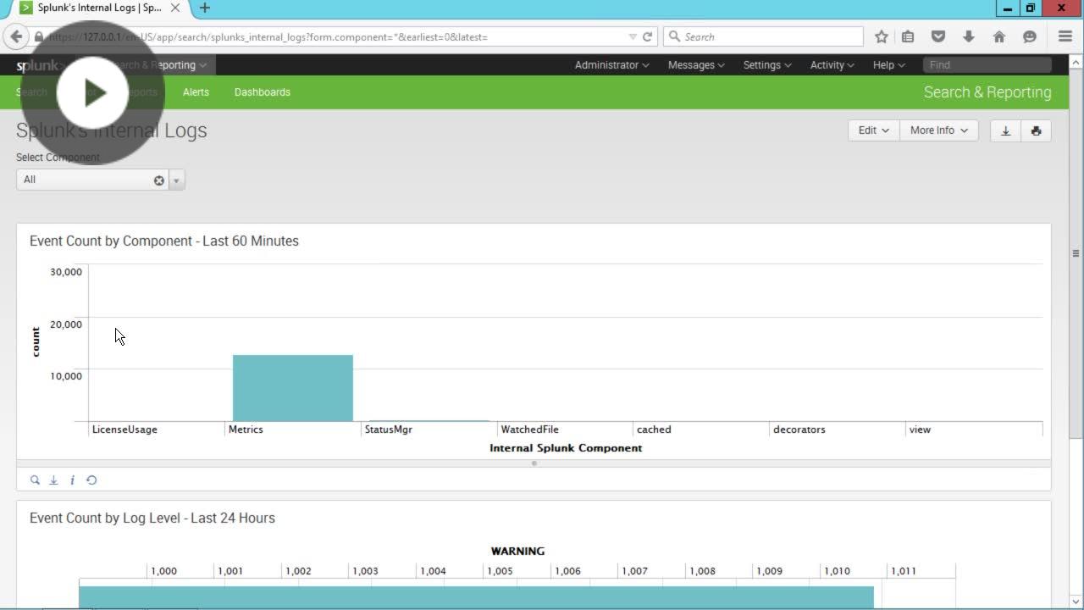Open the Firefox downloads arrow icon

969,36
